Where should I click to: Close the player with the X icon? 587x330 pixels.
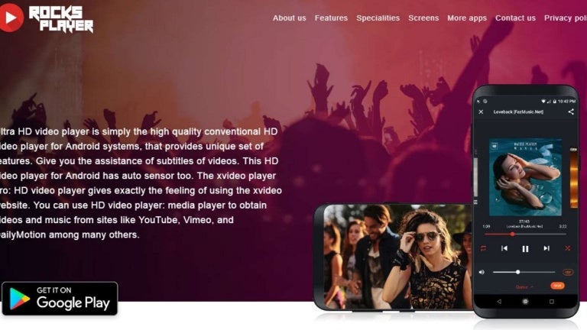point(481,112)
